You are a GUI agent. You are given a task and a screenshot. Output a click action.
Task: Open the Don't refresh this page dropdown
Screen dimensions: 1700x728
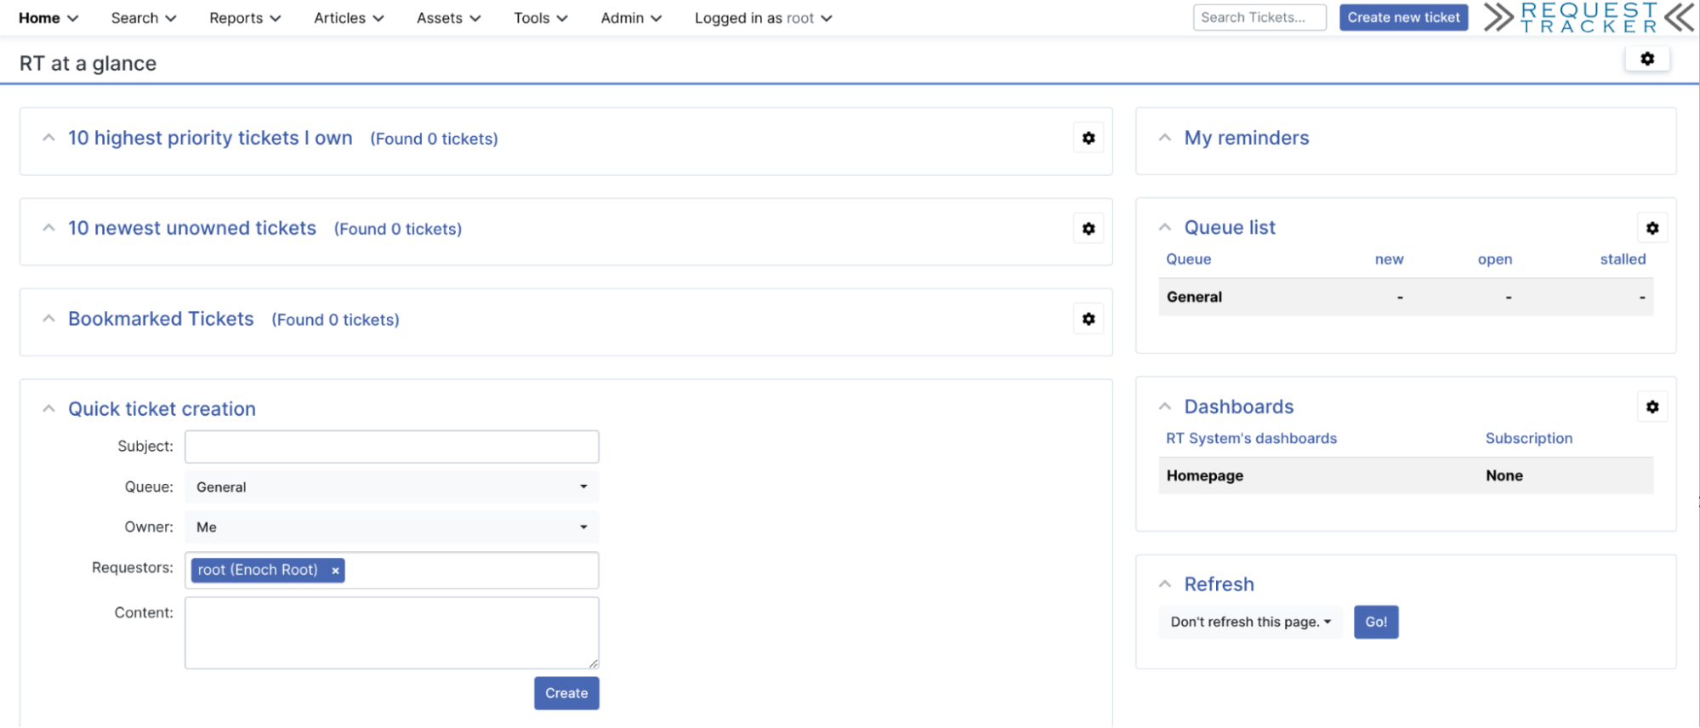[x=1249, y=622]
